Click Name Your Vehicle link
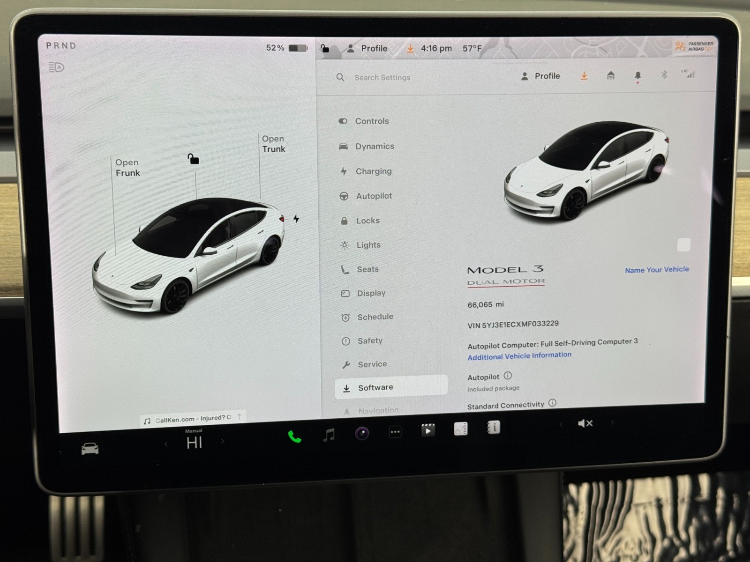This screenshot has width=750, height=562. [657, 270]
